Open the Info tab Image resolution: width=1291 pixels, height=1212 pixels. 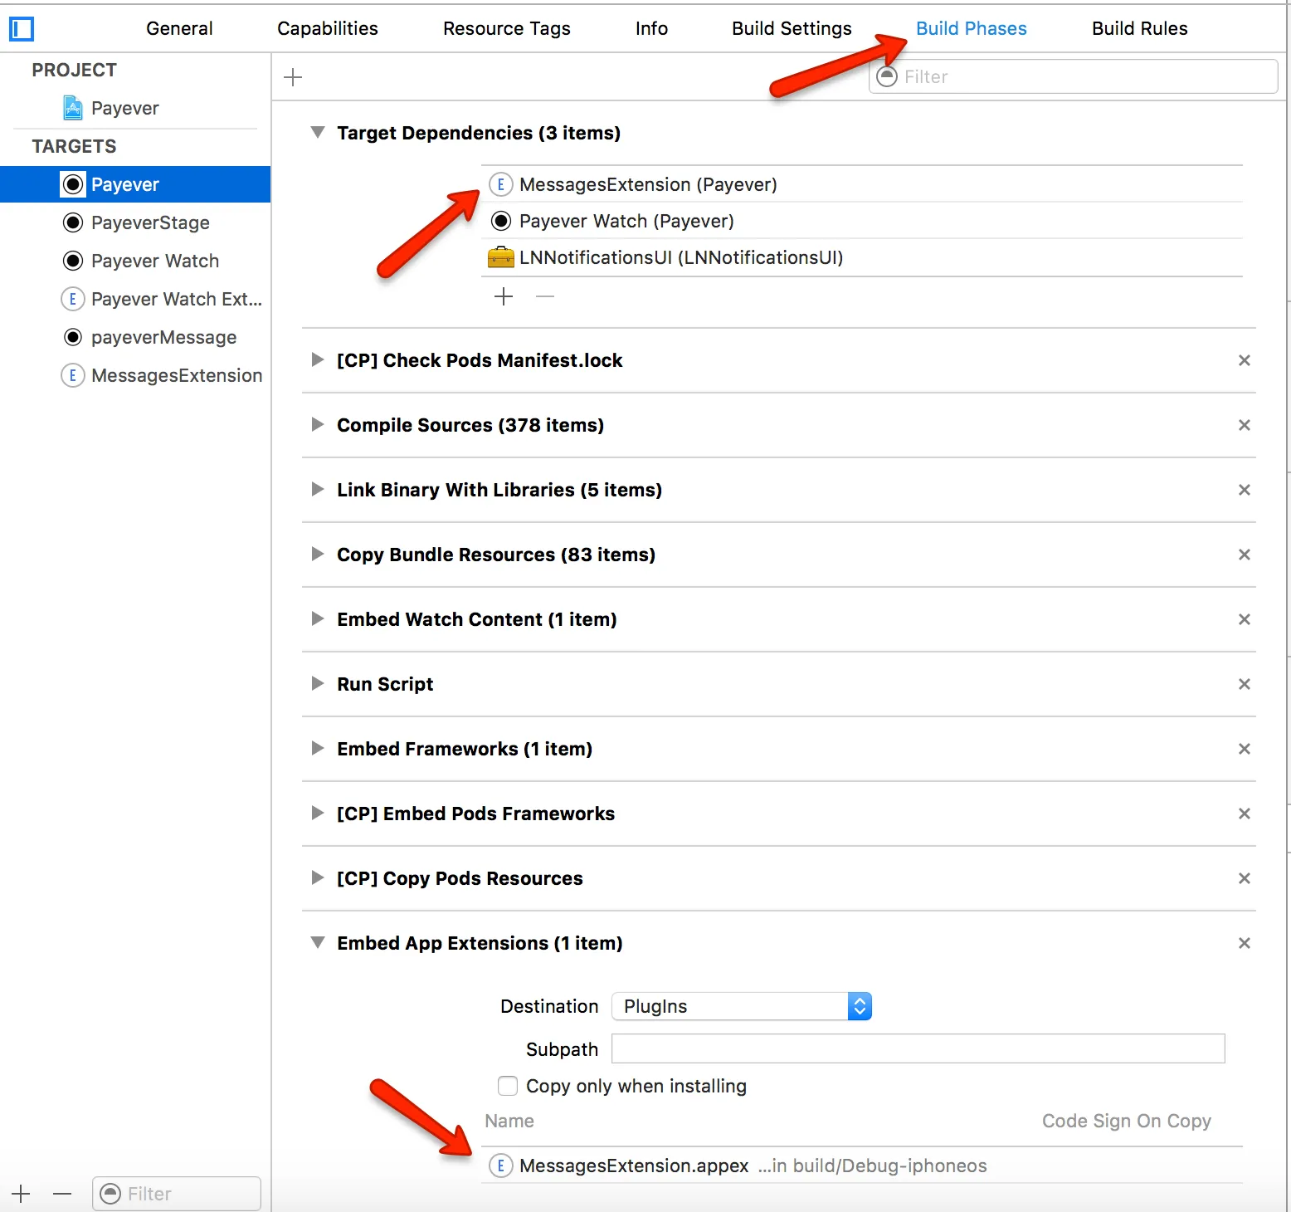point(651,28)
